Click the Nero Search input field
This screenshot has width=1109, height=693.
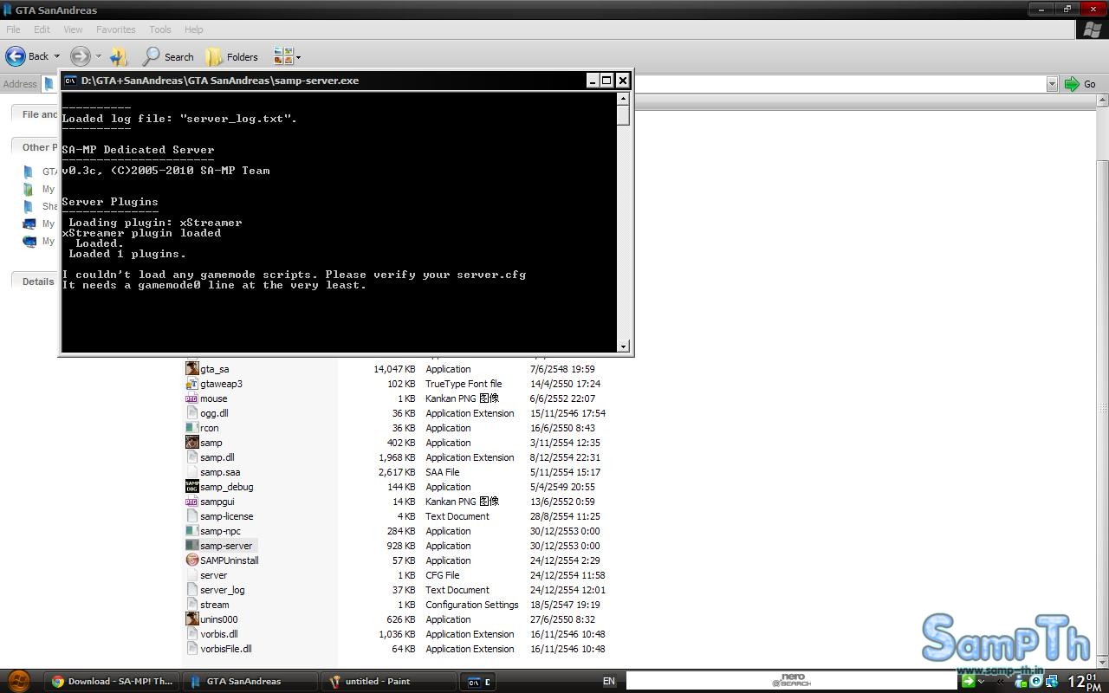(791, 681)
